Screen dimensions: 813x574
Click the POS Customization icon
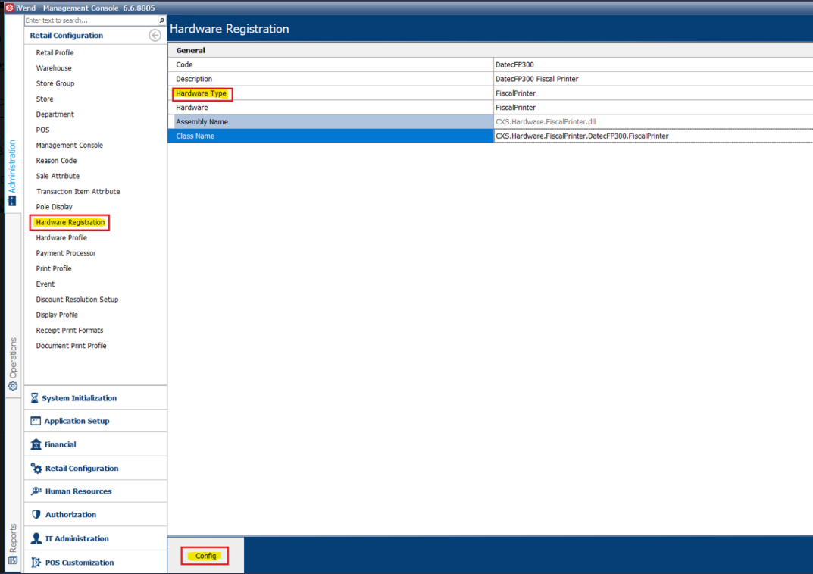point(36,563)
